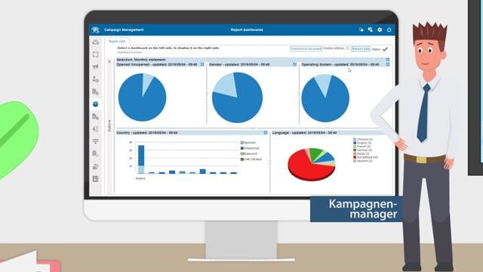Click the tallest bar in Country chart
The width and height of the screenshot is (483, 272).
(141, 159)
